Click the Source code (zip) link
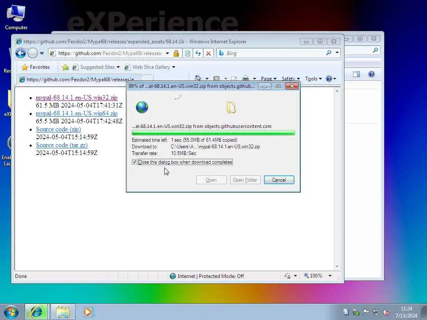Image resolution: width=427 pixels, height=320 pixels. point(58,129)
